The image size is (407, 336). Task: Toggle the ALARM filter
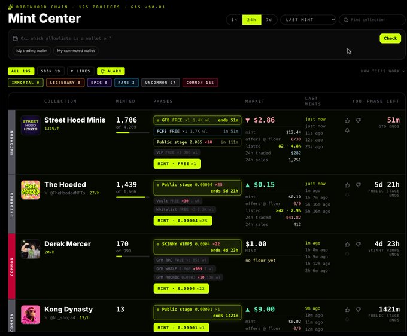pos(111,71)
